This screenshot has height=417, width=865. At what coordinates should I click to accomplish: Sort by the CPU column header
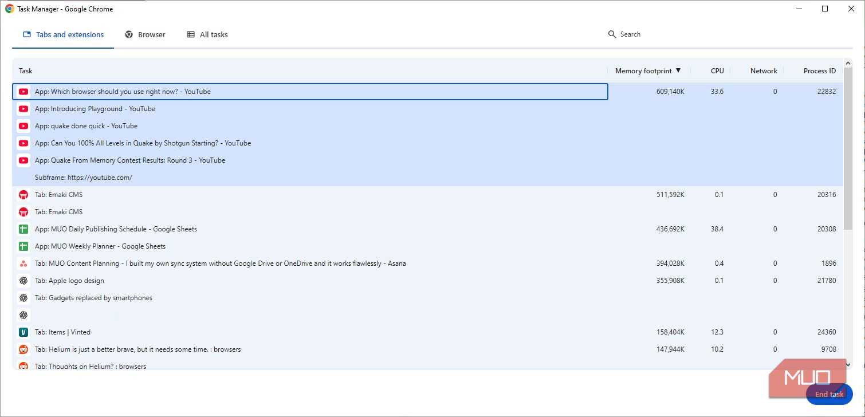717,71
